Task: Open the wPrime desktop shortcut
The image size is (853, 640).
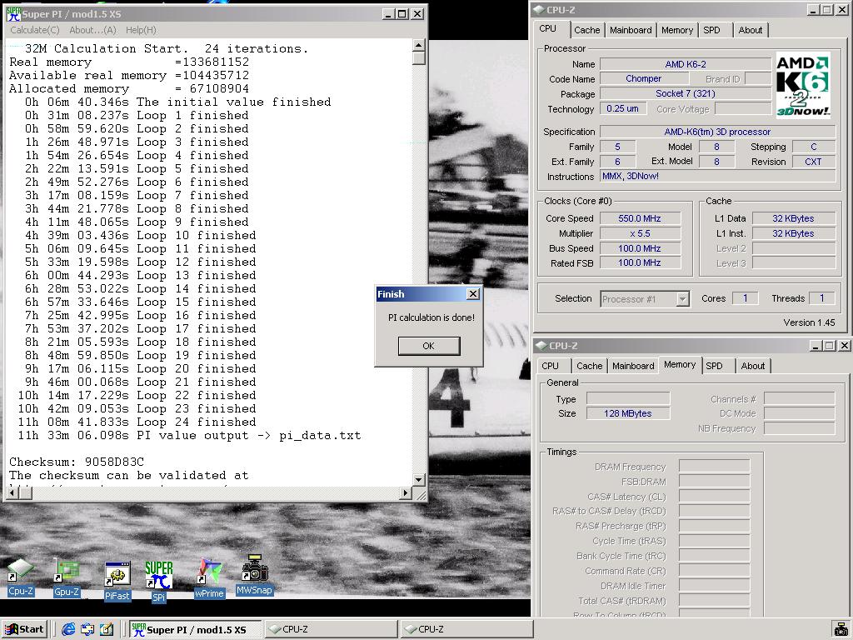Action: point(209,578)
